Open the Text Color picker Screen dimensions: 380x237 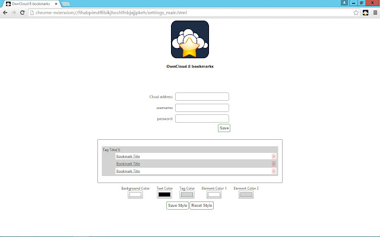[x=164, y=194]
